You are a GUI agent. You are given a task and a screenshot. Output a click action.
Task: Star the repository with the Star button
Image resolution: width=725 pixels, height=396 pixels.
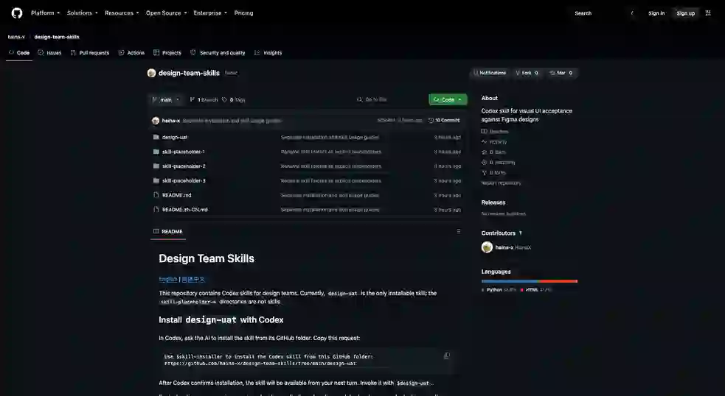(561, 73)
